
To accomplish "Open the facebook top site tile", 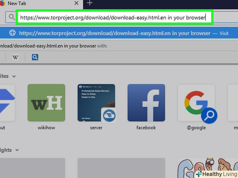I will point(146,103).
